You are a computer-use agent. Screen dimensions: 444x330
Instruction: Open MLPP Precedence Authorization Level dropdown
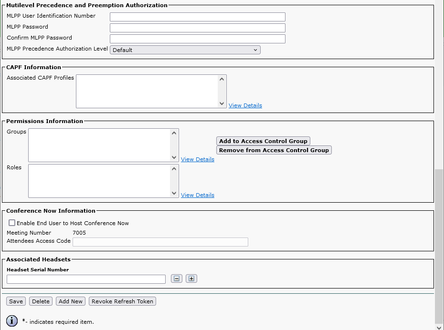pos(185,50)
